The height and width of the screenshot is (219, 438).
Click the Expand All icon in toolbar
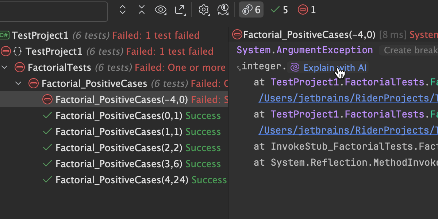tap(123, 10)
